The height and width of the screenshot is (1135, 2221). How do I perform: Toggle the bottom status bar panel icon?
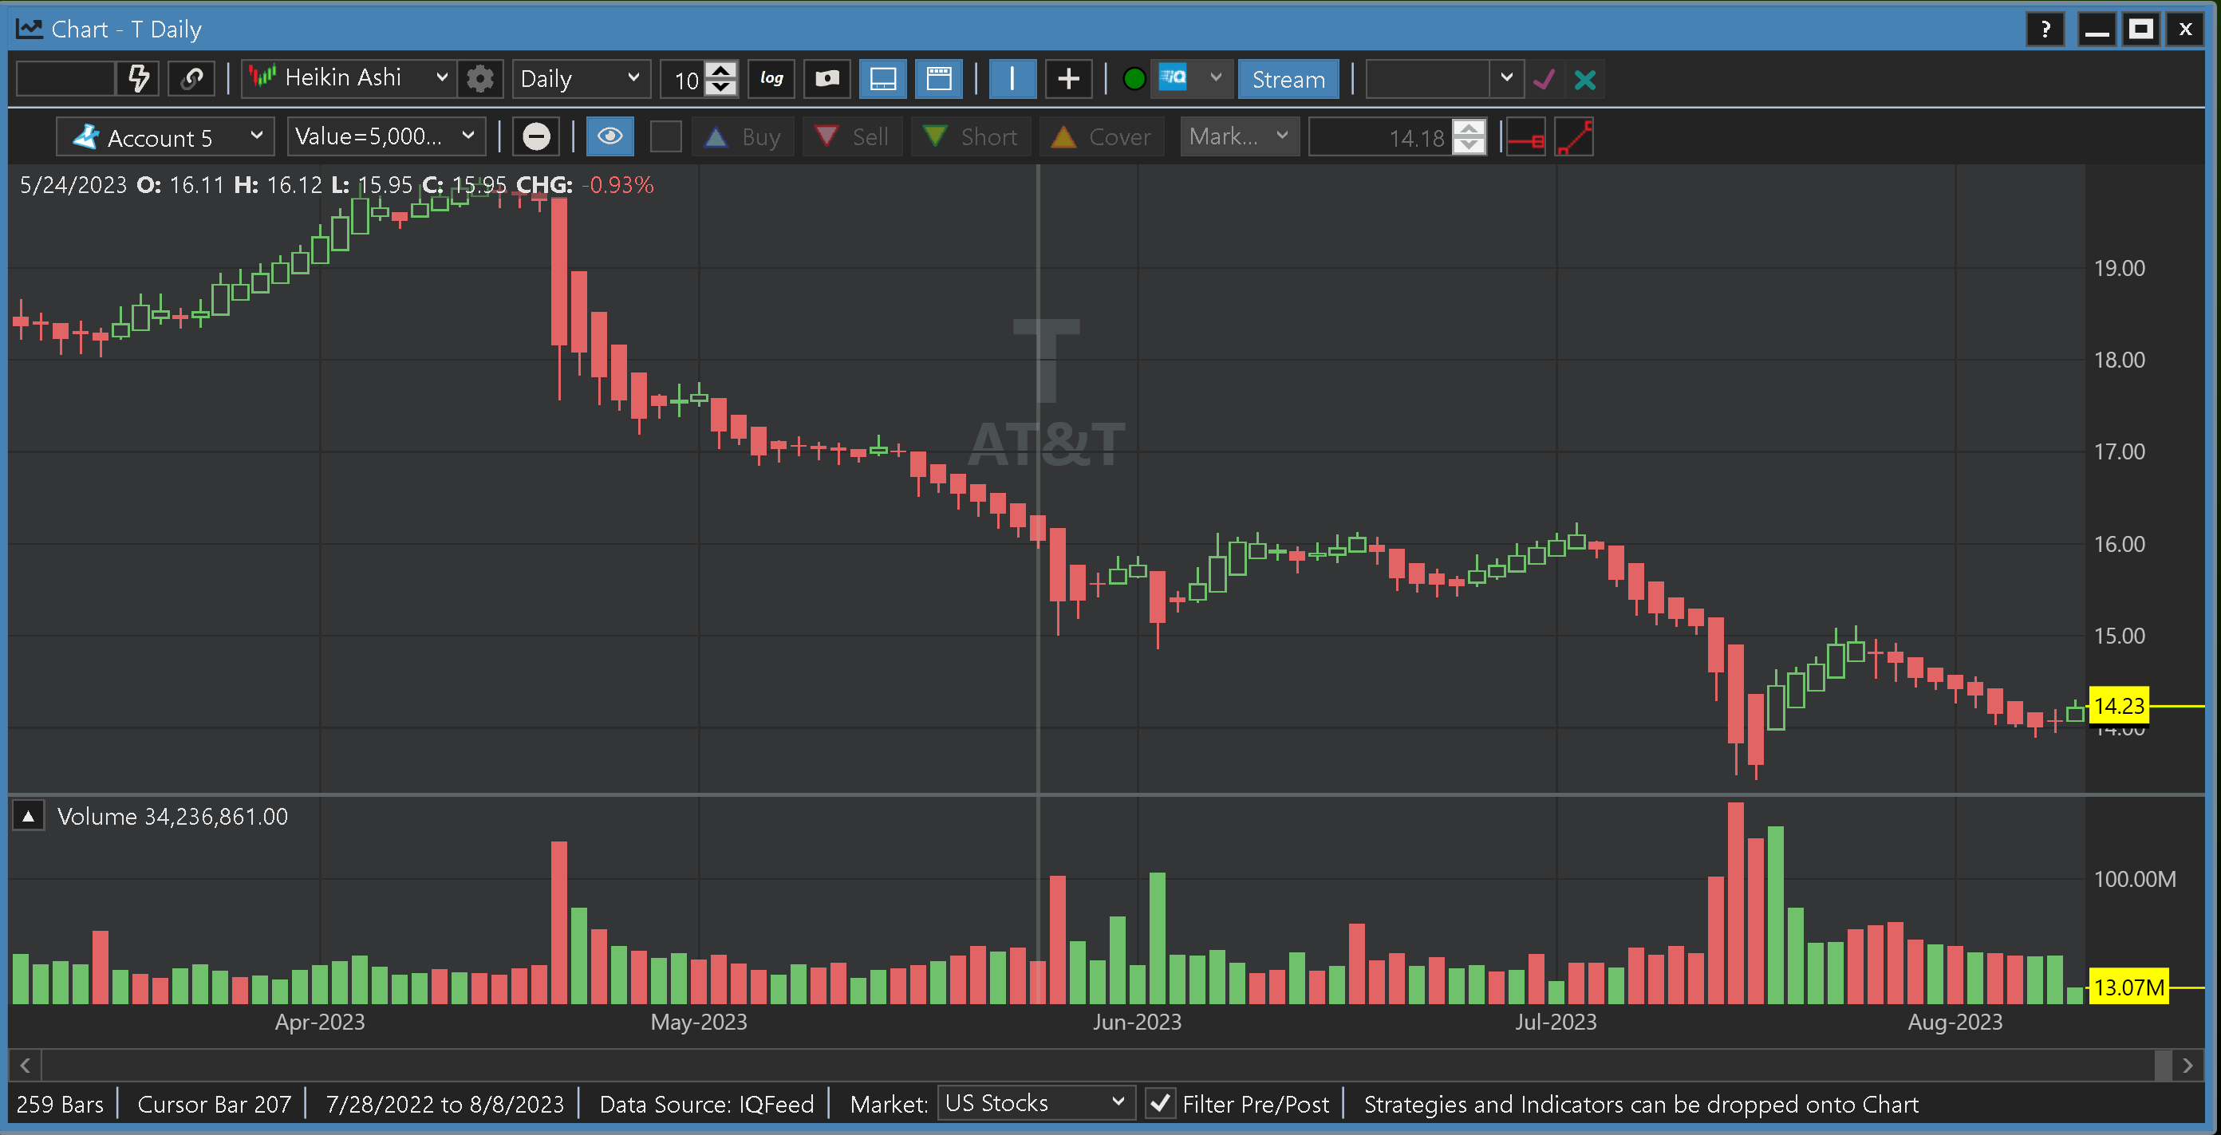coord(883,78)
